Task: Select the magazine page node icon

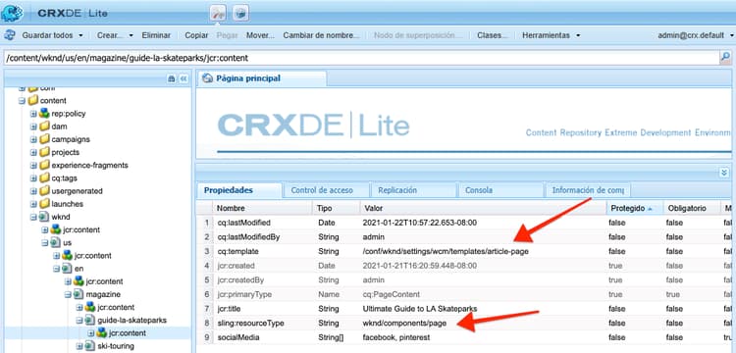Action: tap(79, 294)
